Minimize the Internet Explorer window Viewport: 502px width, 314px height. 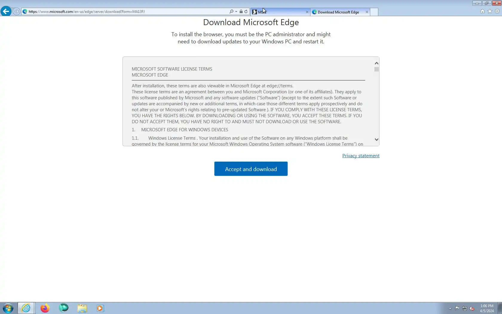(x=477, y=3)
